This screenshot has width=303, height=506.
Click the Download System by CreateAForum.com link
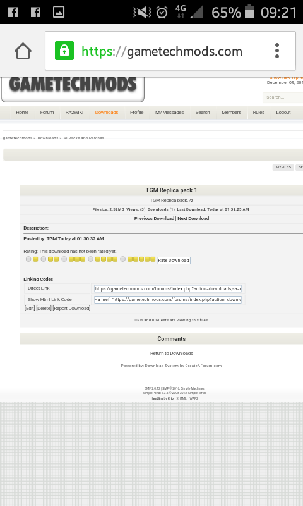click(183, 366)
